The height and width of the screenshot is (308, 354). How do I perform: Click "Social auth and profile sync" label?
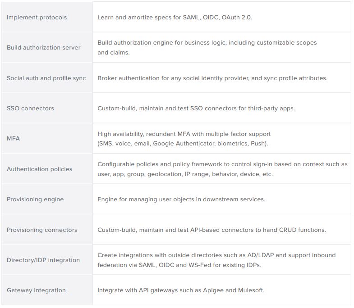(x=46, y=78)
